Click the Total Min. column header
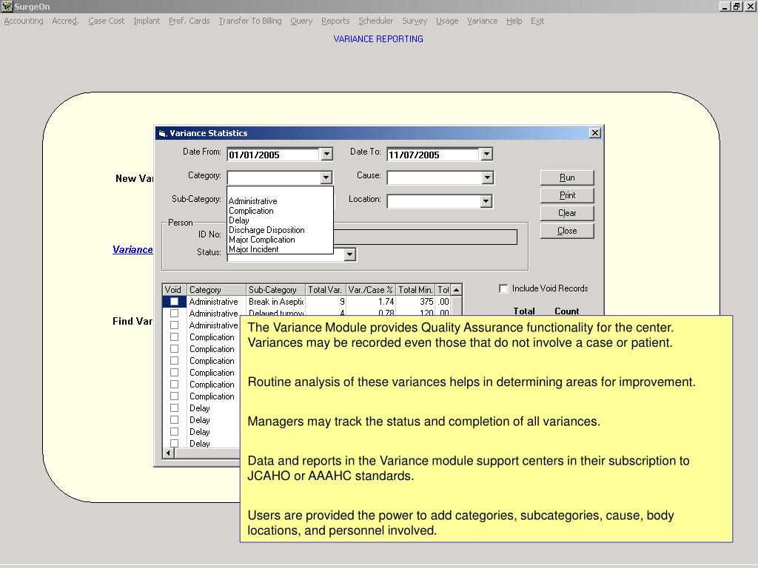The height and width of the screenshot is (568, 758). [x=416, y=290]
